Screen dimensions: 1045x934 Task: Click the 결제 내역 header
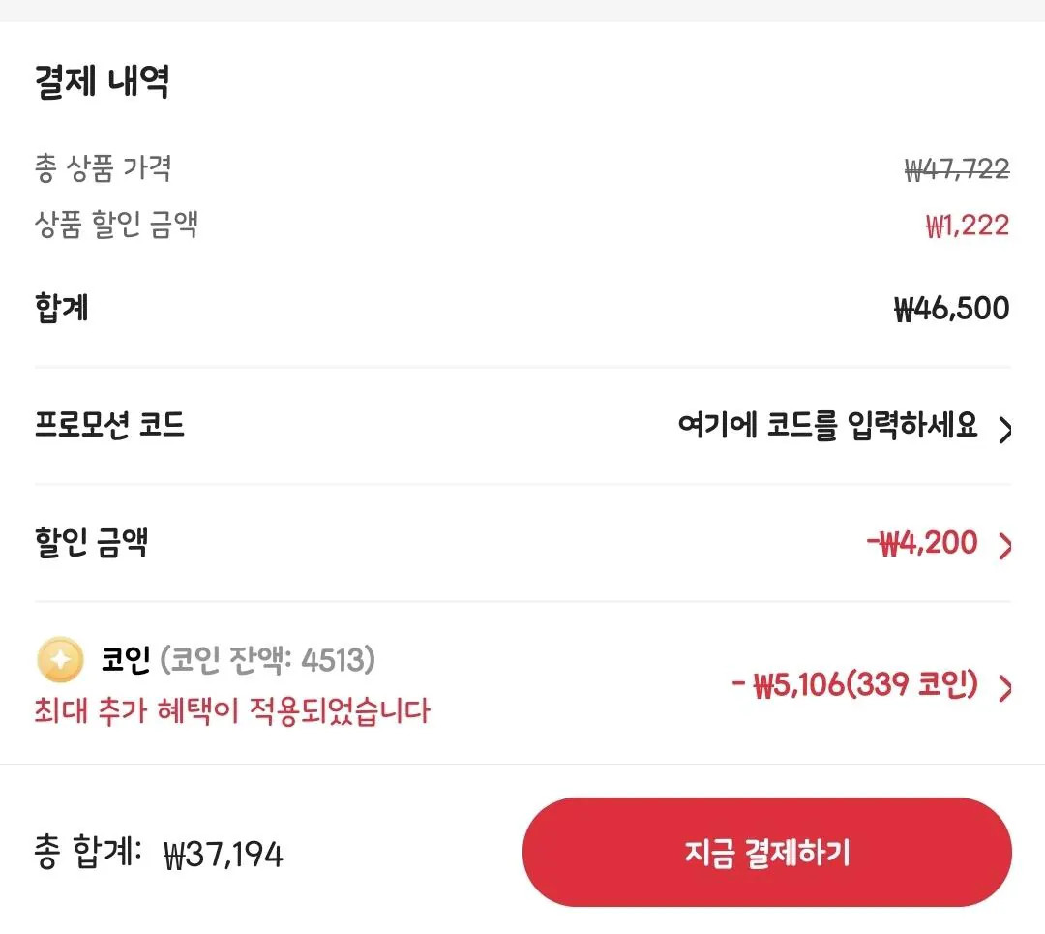coord(104,82)
